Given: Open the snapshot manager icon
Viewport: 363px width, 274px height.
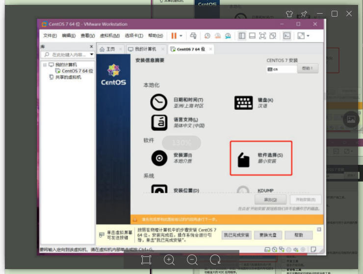Looking at the screenshot, I should (x=228, y=36).
